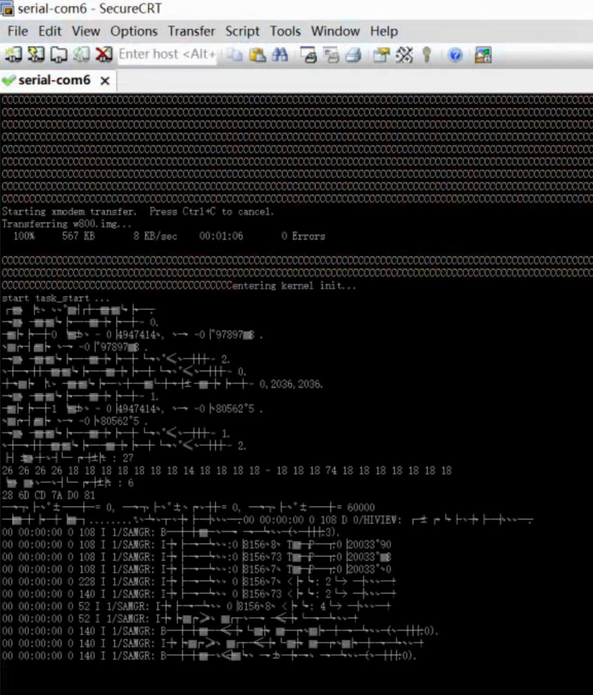Image resolution: width=593 pixels, height=695 pixels.
Task: Open the Options menu
Action: [x=134, y=31]
